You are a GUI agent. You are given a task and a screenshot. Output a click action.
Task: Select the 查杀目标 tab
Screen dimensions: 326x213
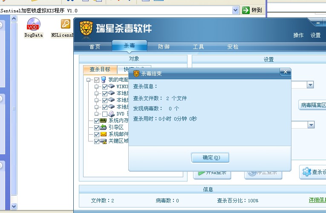pyautogui.click(x=100, y=69)
